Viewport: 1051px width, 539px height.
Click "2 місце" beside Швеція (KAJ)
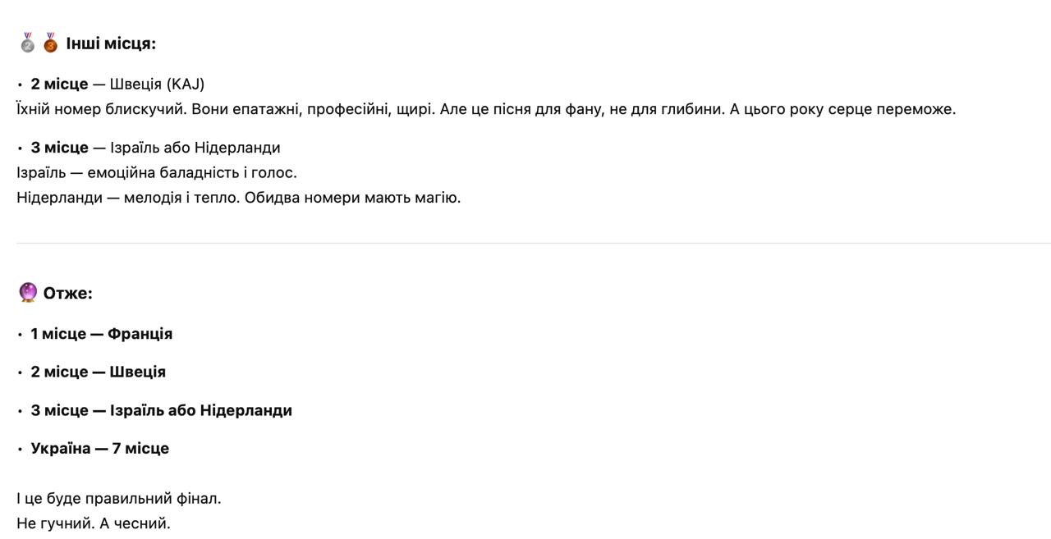[59, 84]
